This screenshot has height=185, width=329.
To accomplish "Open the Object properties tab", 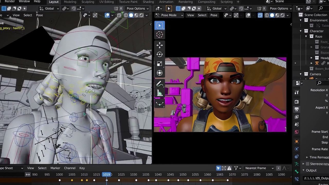I will tap(297, 141).
